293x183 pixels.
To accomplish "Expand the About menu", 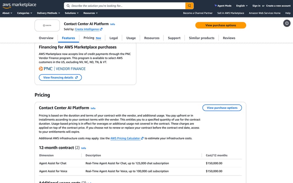I will pyautogui.click(x=7, y=13).
